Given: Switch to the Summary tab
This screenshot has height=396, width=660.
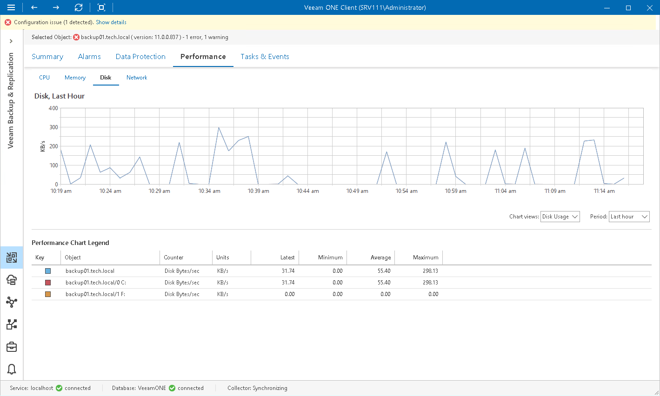Looking at the screenshot, I should pos(47,57).
